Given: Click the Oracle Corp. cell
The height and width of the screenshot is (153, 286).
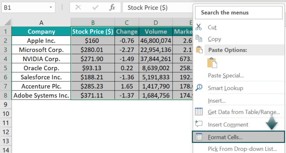Looking at the screenshot, I should [x=41, y=68].
